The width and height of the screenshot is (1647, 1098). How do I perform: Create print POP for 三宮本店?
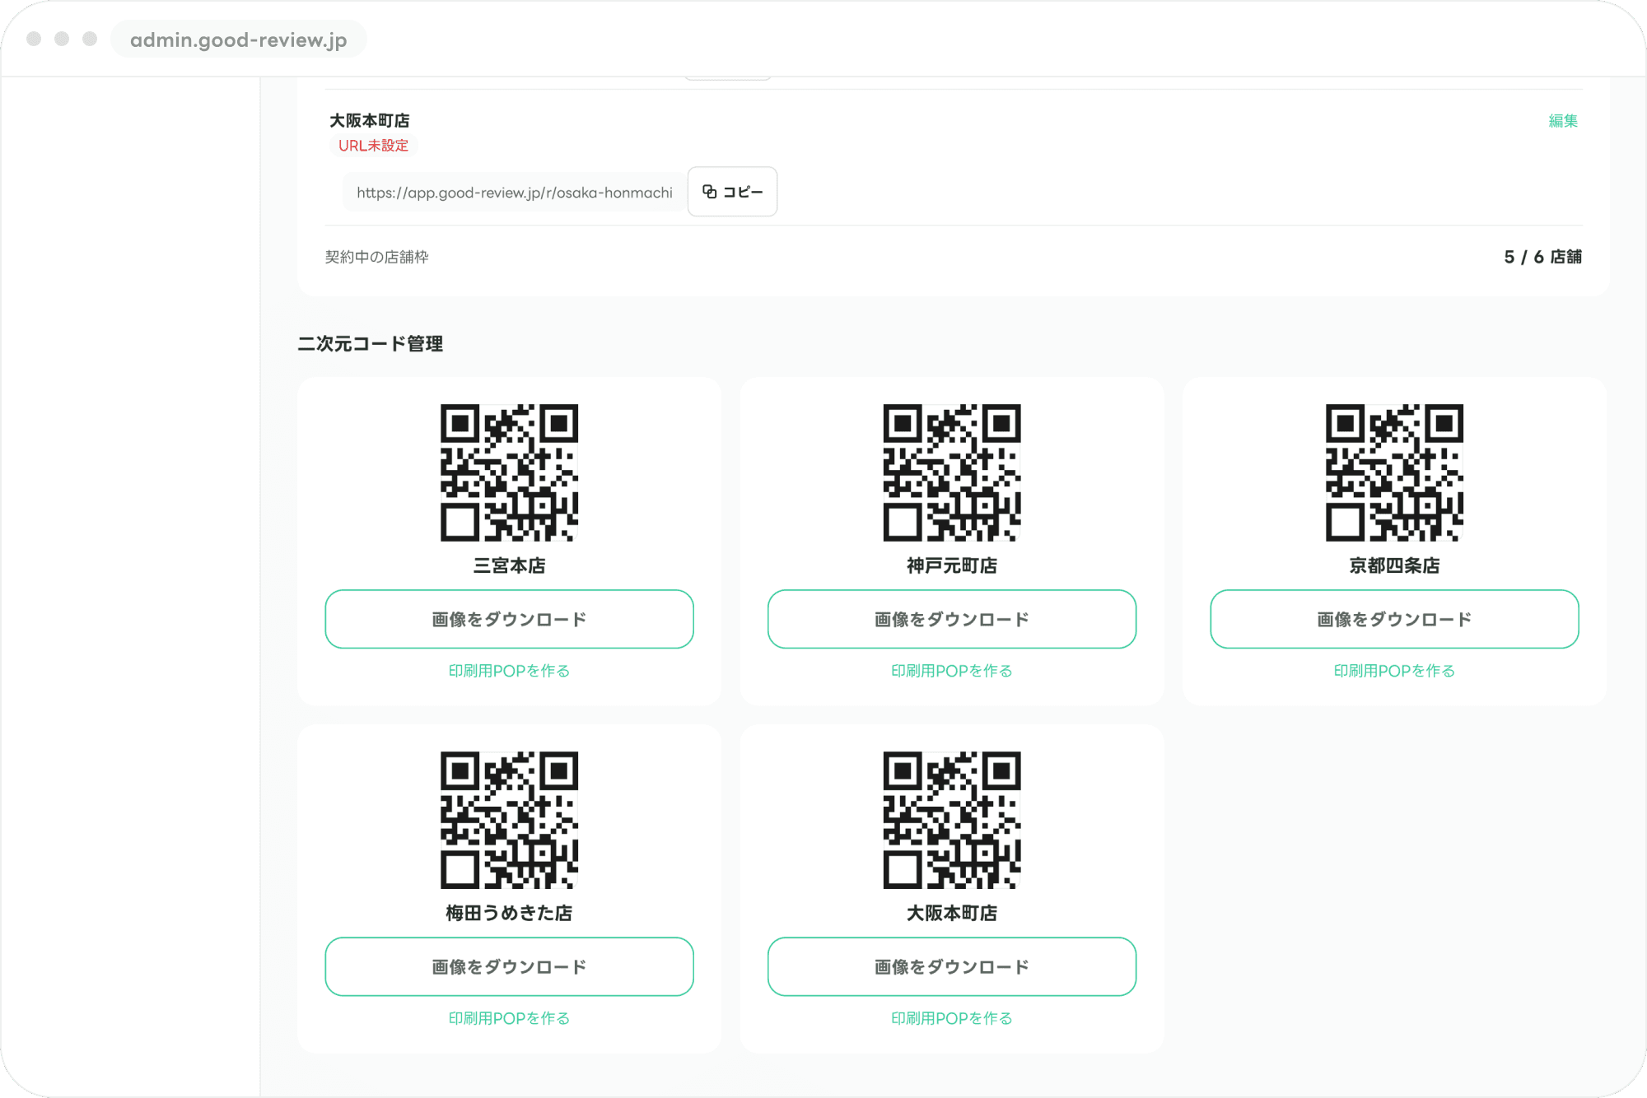coord(509,671)
